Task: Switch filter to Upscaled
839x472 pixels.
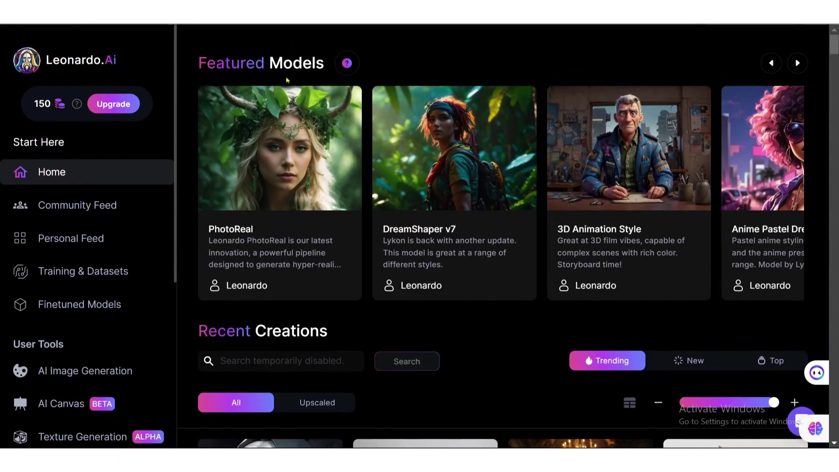Action: [x=317, y=403]
